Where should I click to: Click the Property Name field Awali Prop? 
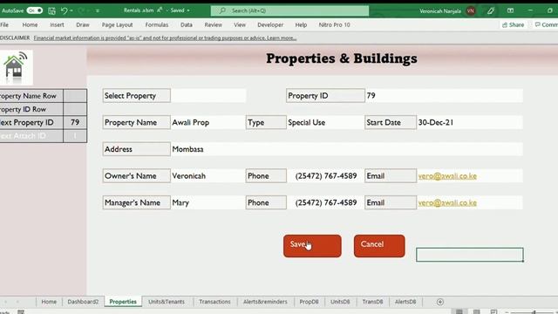click(208, 122)
